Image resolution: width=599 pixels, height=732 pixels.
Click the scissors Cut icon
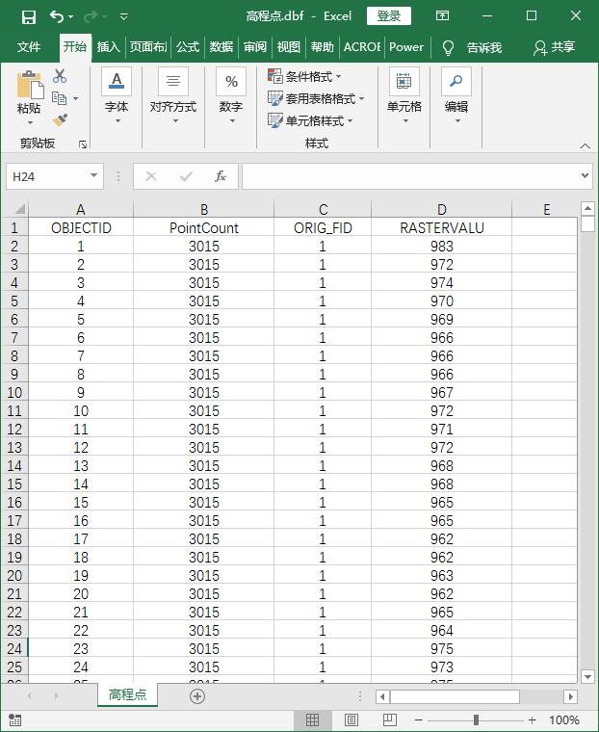point(60,76)
